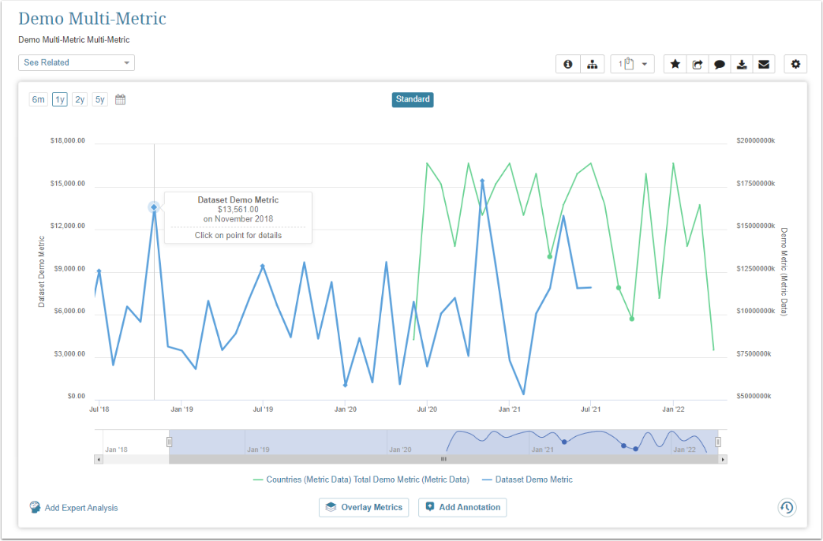Click the left handle of range navigator
This screenshot has width=823, height=541.
[x=169, y=442]
